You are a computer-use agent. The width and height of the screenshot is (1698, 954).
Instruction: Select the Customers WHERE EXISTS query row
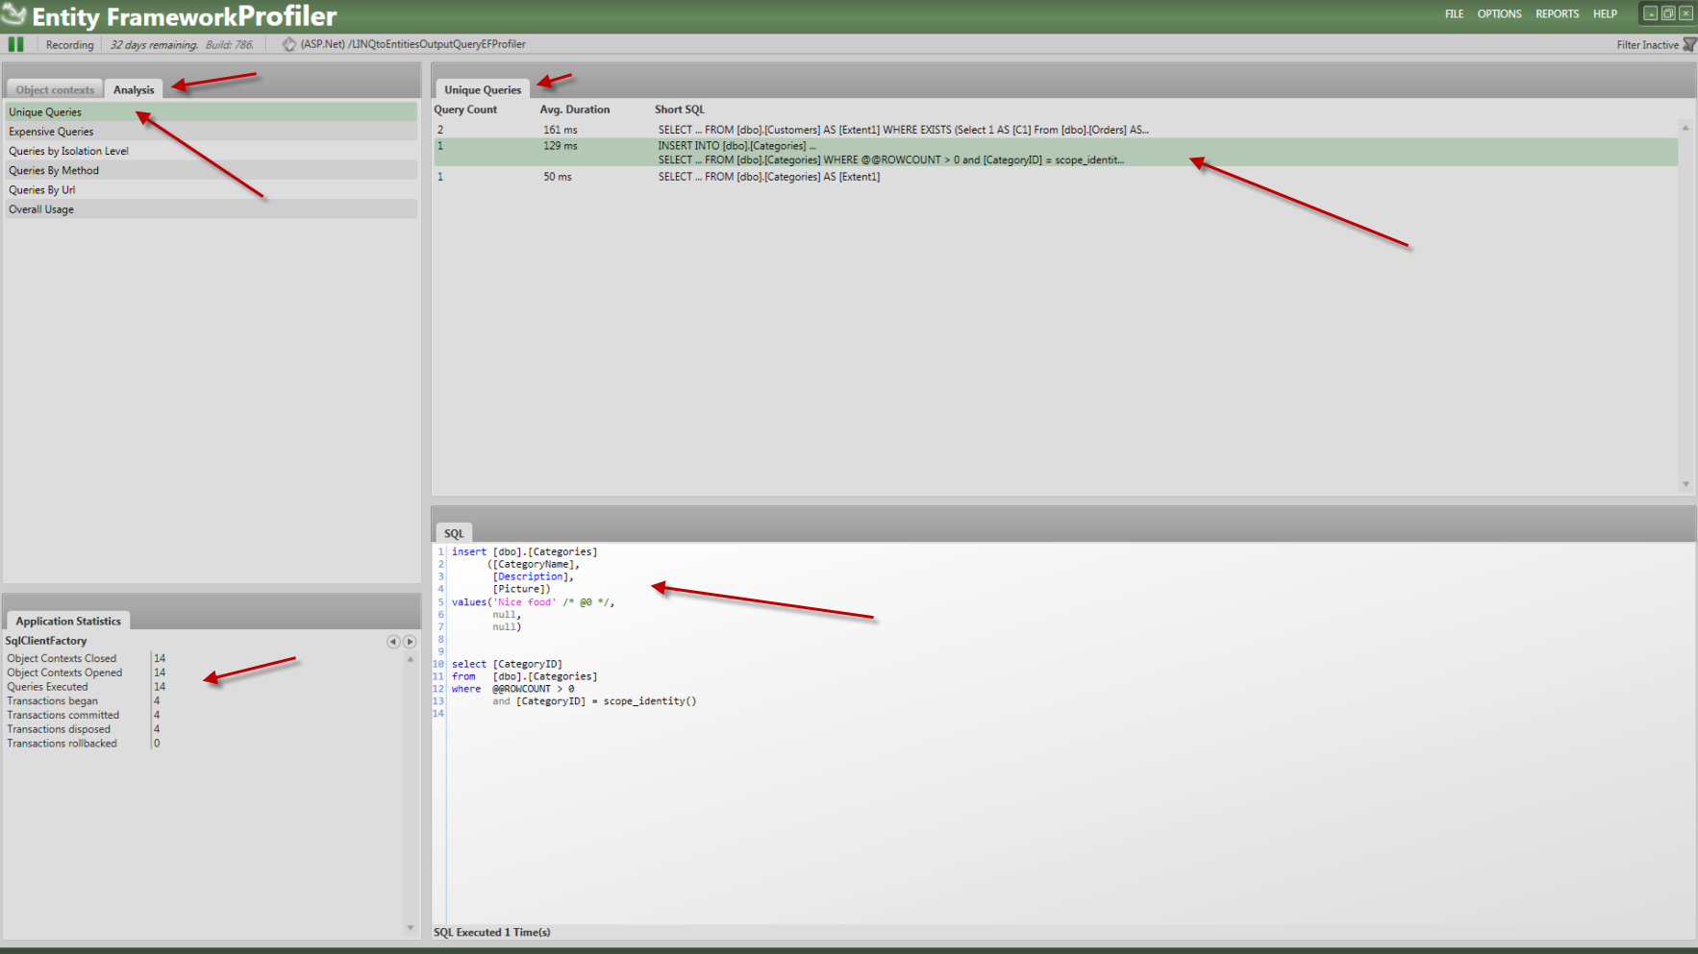[1056, 130]
